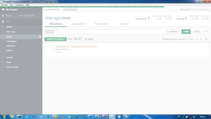The height and width of the screenshot is (119, 211).
Task: Open MongoDB Compass taskbar icon
Action: [x=112, y=117]
